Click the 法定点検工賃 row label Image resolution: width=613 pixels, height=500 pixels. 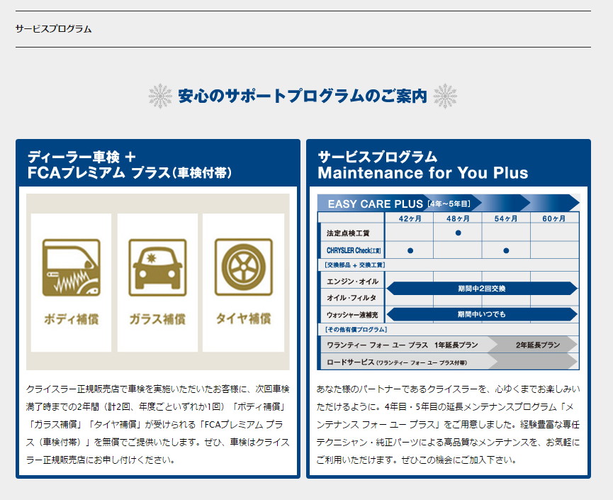[x=348, y=233]
